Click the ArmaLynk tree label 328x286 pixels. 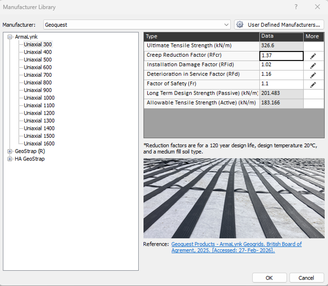(26, 37)
